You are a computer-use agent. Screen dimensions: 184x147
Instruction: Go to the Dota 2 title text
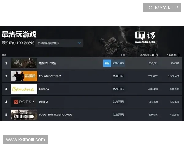coord(43,102)
